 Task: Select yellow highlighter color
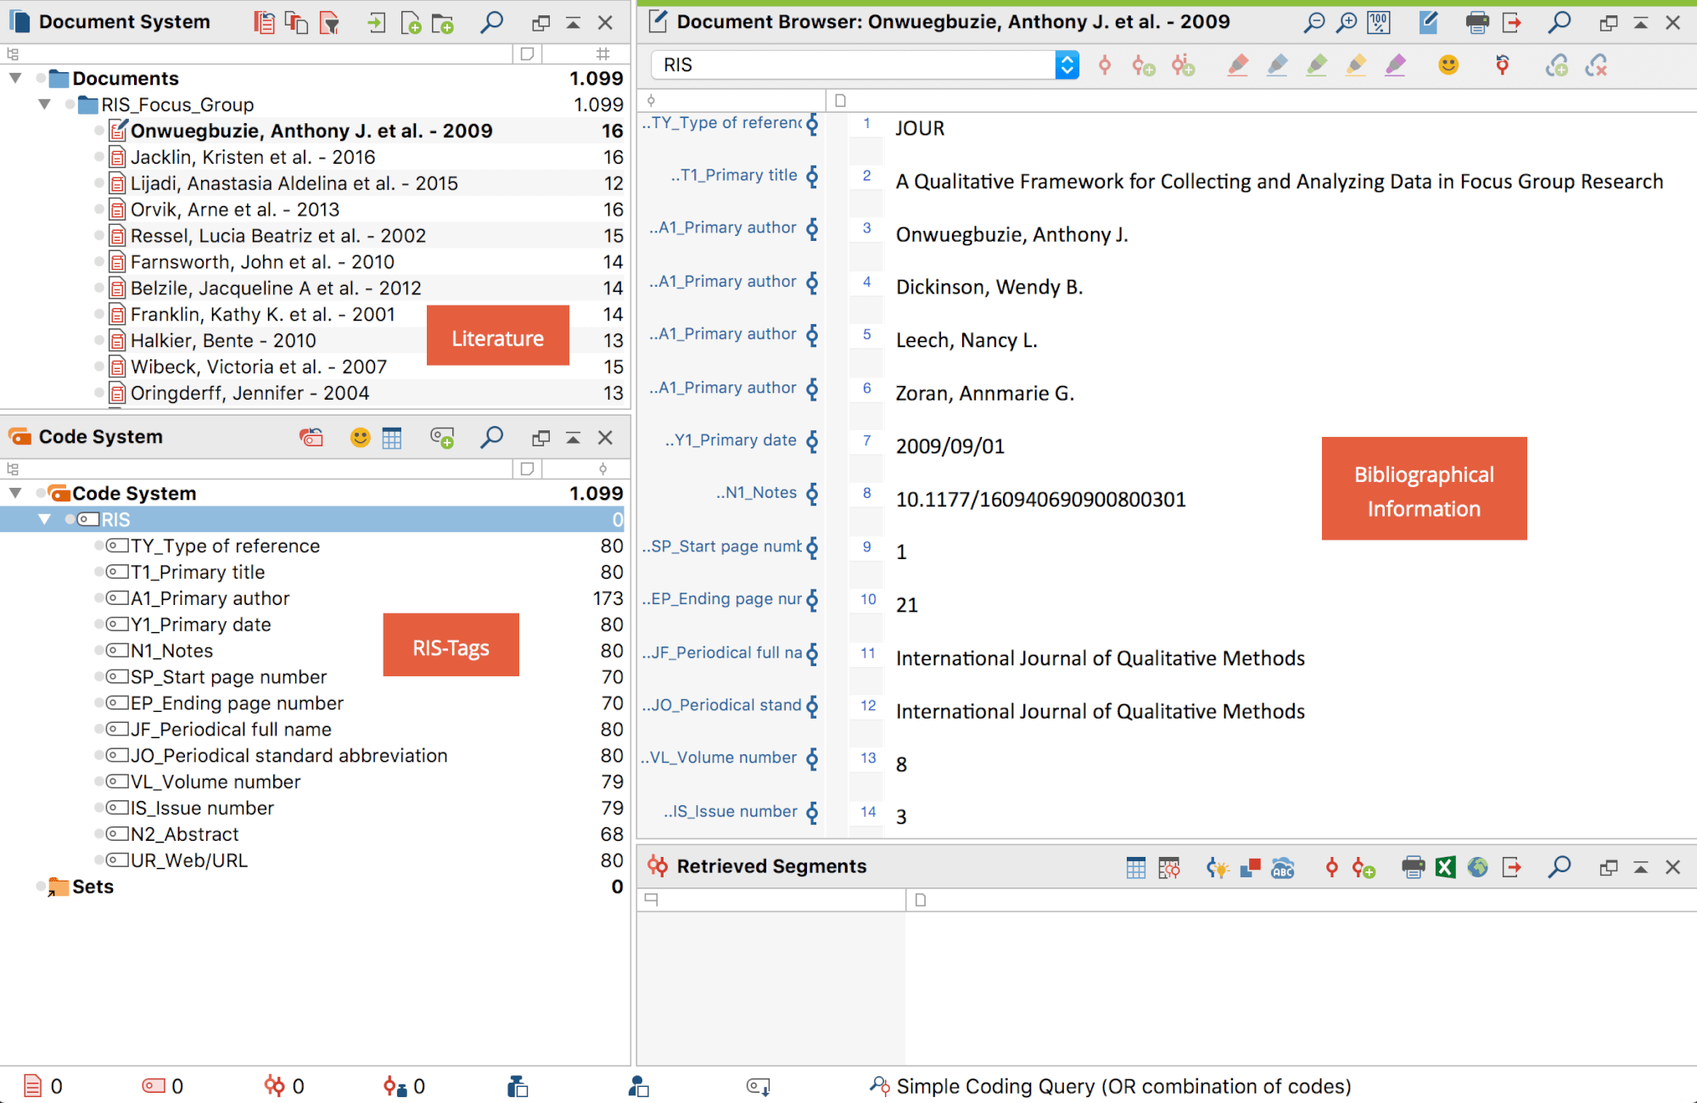1356,65
